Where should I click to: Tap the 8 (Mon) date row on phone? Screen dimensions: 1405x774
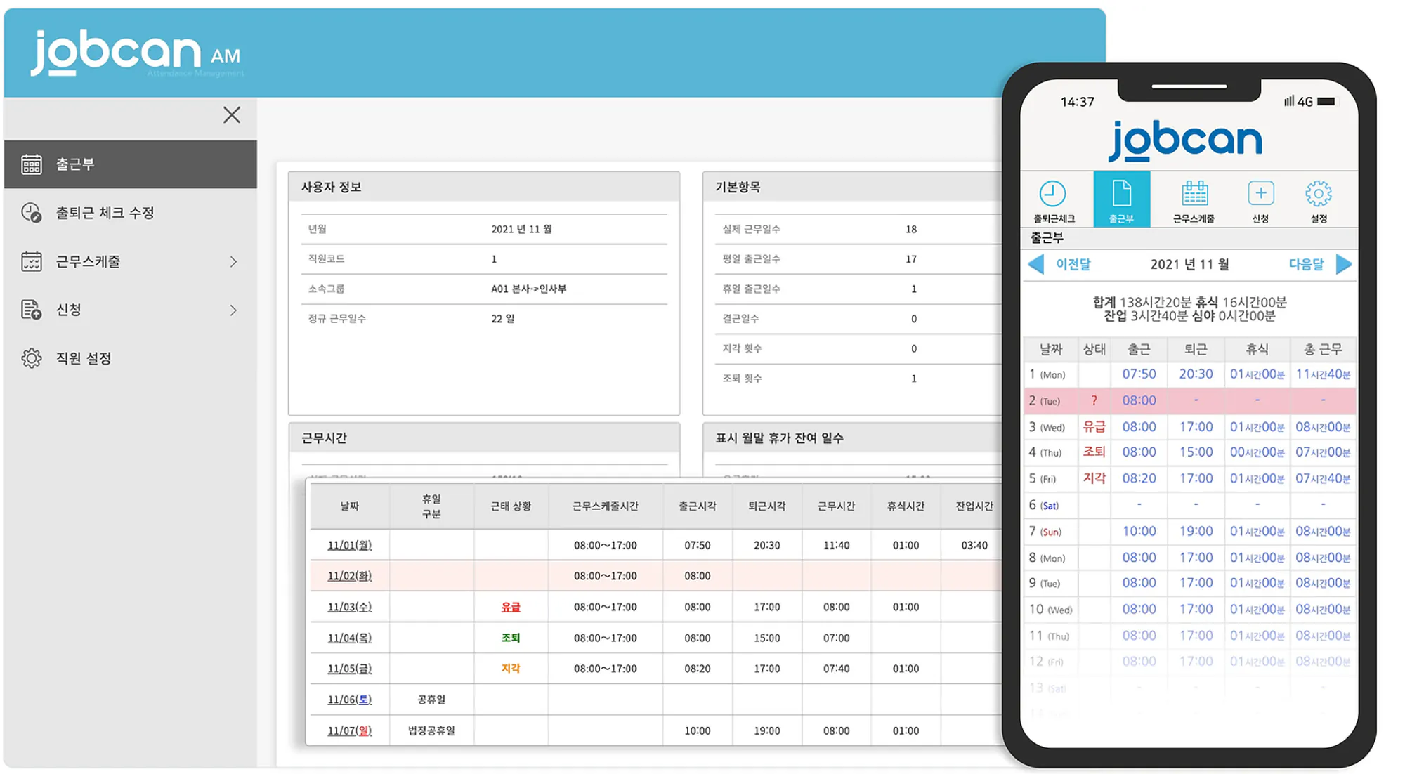pos(1189,558)
